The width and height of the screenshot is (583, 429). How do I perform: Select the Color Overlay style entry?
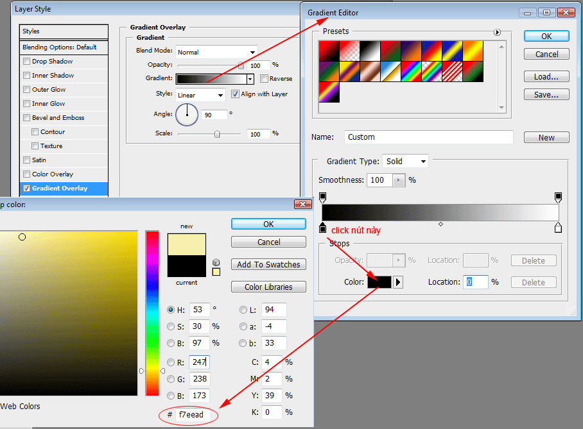pos(64,174)
